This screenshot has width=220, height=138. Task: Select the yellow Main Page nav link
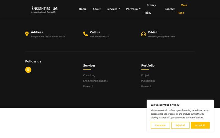182,9
